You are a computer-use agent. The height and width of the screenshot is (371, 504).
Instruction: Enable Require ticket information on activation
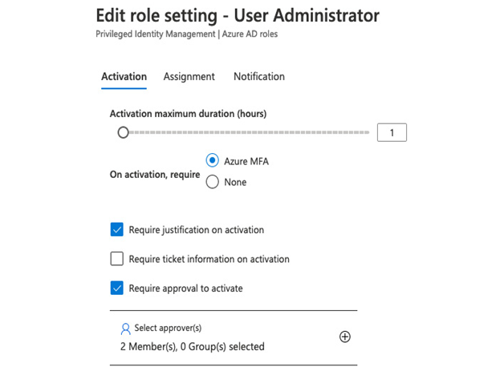pyautogui.click(x=116, y=259)
